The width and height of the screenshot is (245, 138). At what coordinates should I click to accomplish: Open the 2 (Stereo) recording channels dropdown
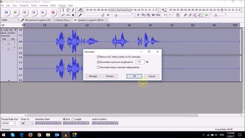coord(64,20)
